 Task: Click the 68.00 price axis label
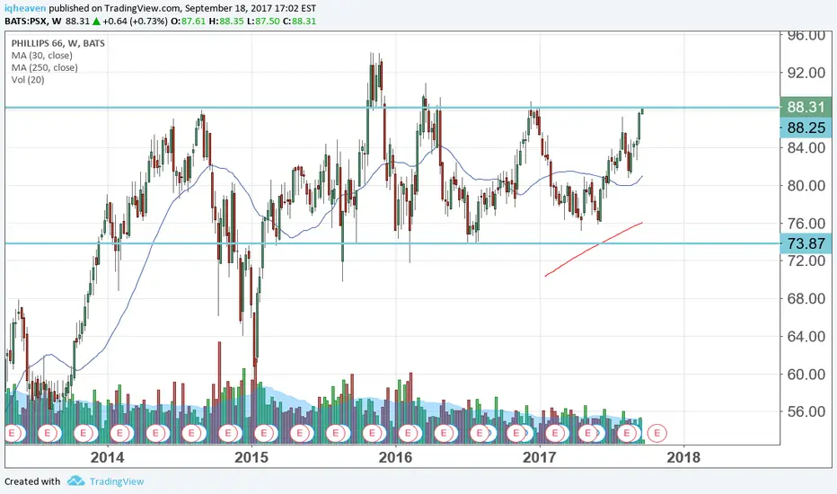[806, 298]
